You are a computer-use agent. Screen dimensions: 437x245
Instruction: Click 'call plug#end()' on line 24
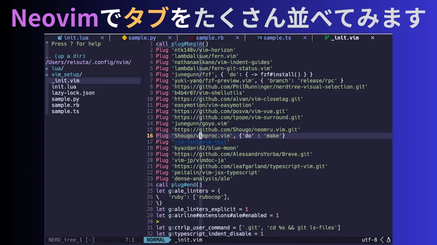click(179, 185)
